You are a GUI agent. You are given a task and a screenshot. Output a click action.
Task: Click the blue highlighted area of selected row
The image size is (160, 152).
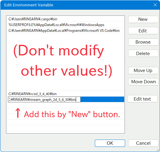(102, 99)
